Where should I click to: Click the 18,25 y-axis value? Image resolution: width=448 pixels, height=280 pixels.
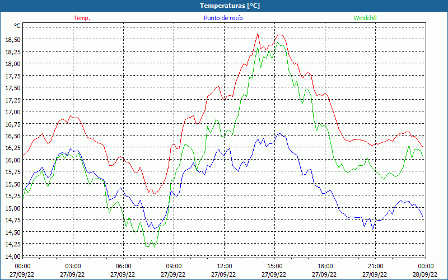13,52
